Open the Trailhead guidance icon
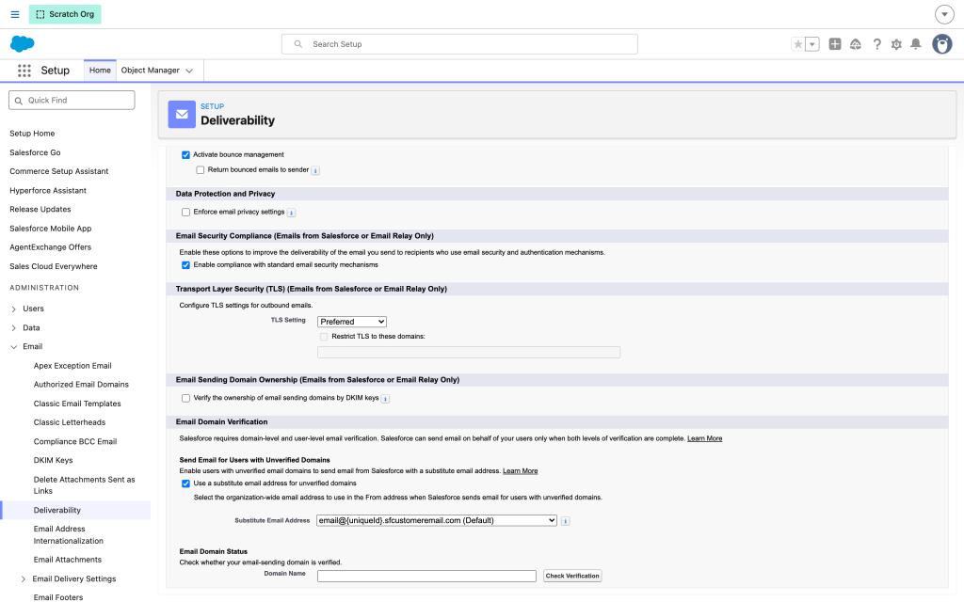The height and width of the screenshot is (602, 964). [x=855, y=44]
